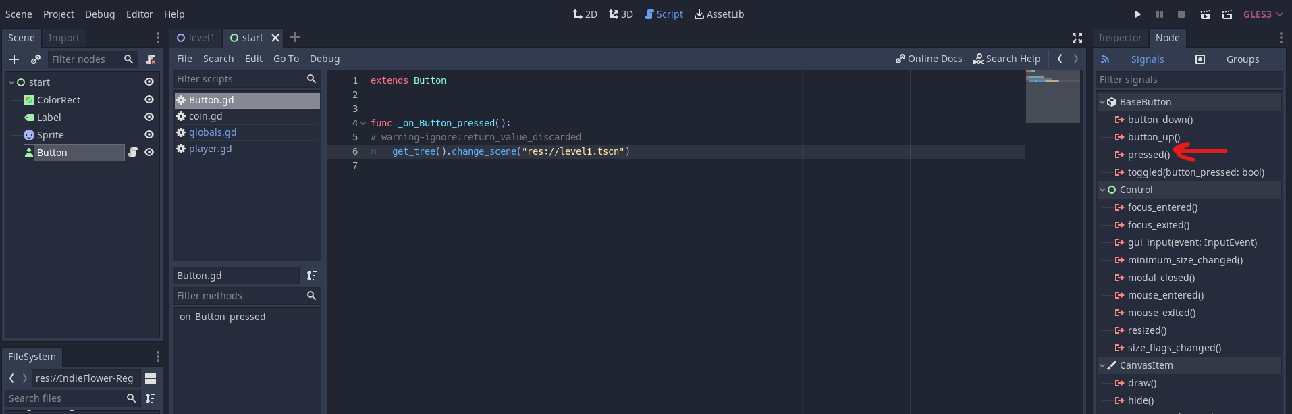Collapse the start root node
Image resolution: width=1292 pixels, height=414 pixels.
click(11, 82)
